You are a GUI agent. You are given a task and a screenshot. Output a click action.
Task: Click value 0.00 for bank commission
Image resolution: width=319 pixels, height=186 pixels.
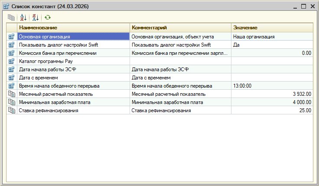[x=272, y=53]
